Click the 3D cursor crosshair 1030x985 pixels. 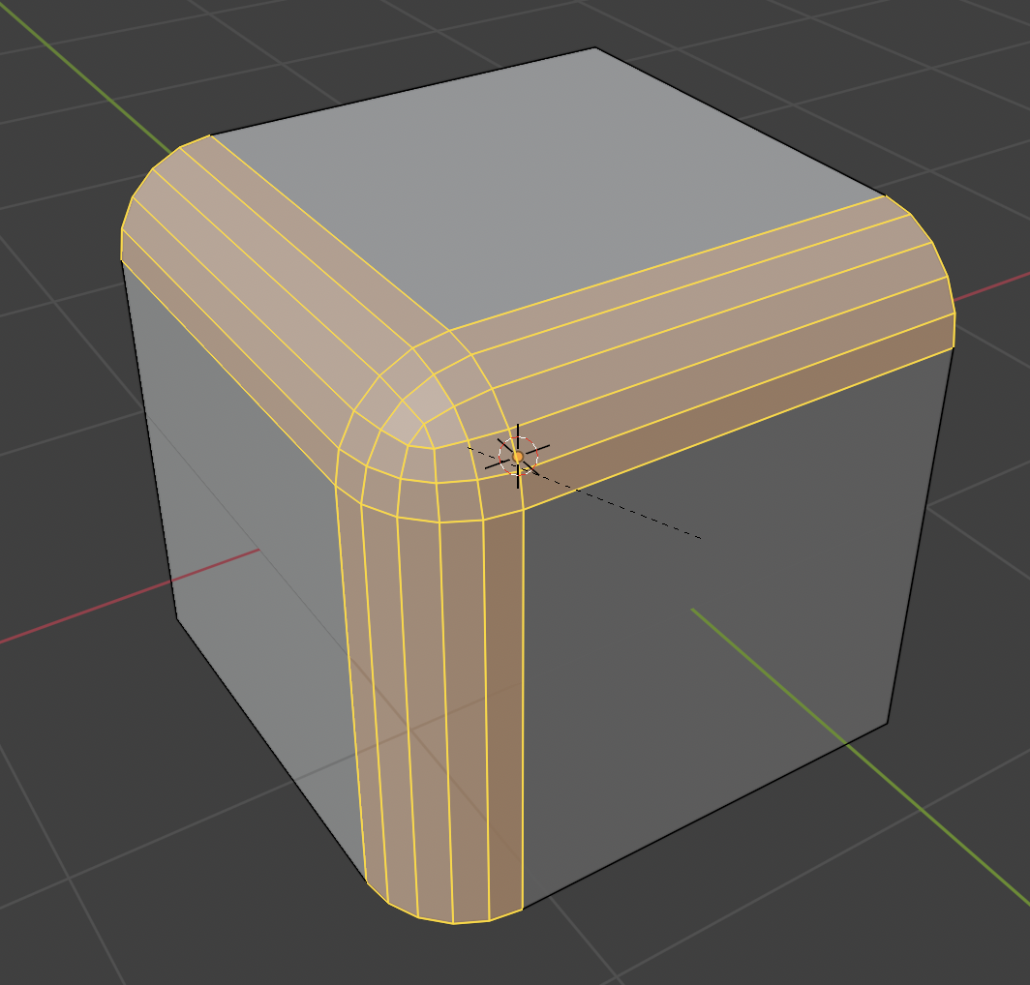coord(518,456)
